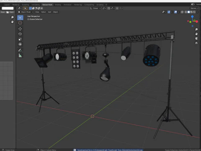Click the image editor zoom icon

click(x=12, y=17)
